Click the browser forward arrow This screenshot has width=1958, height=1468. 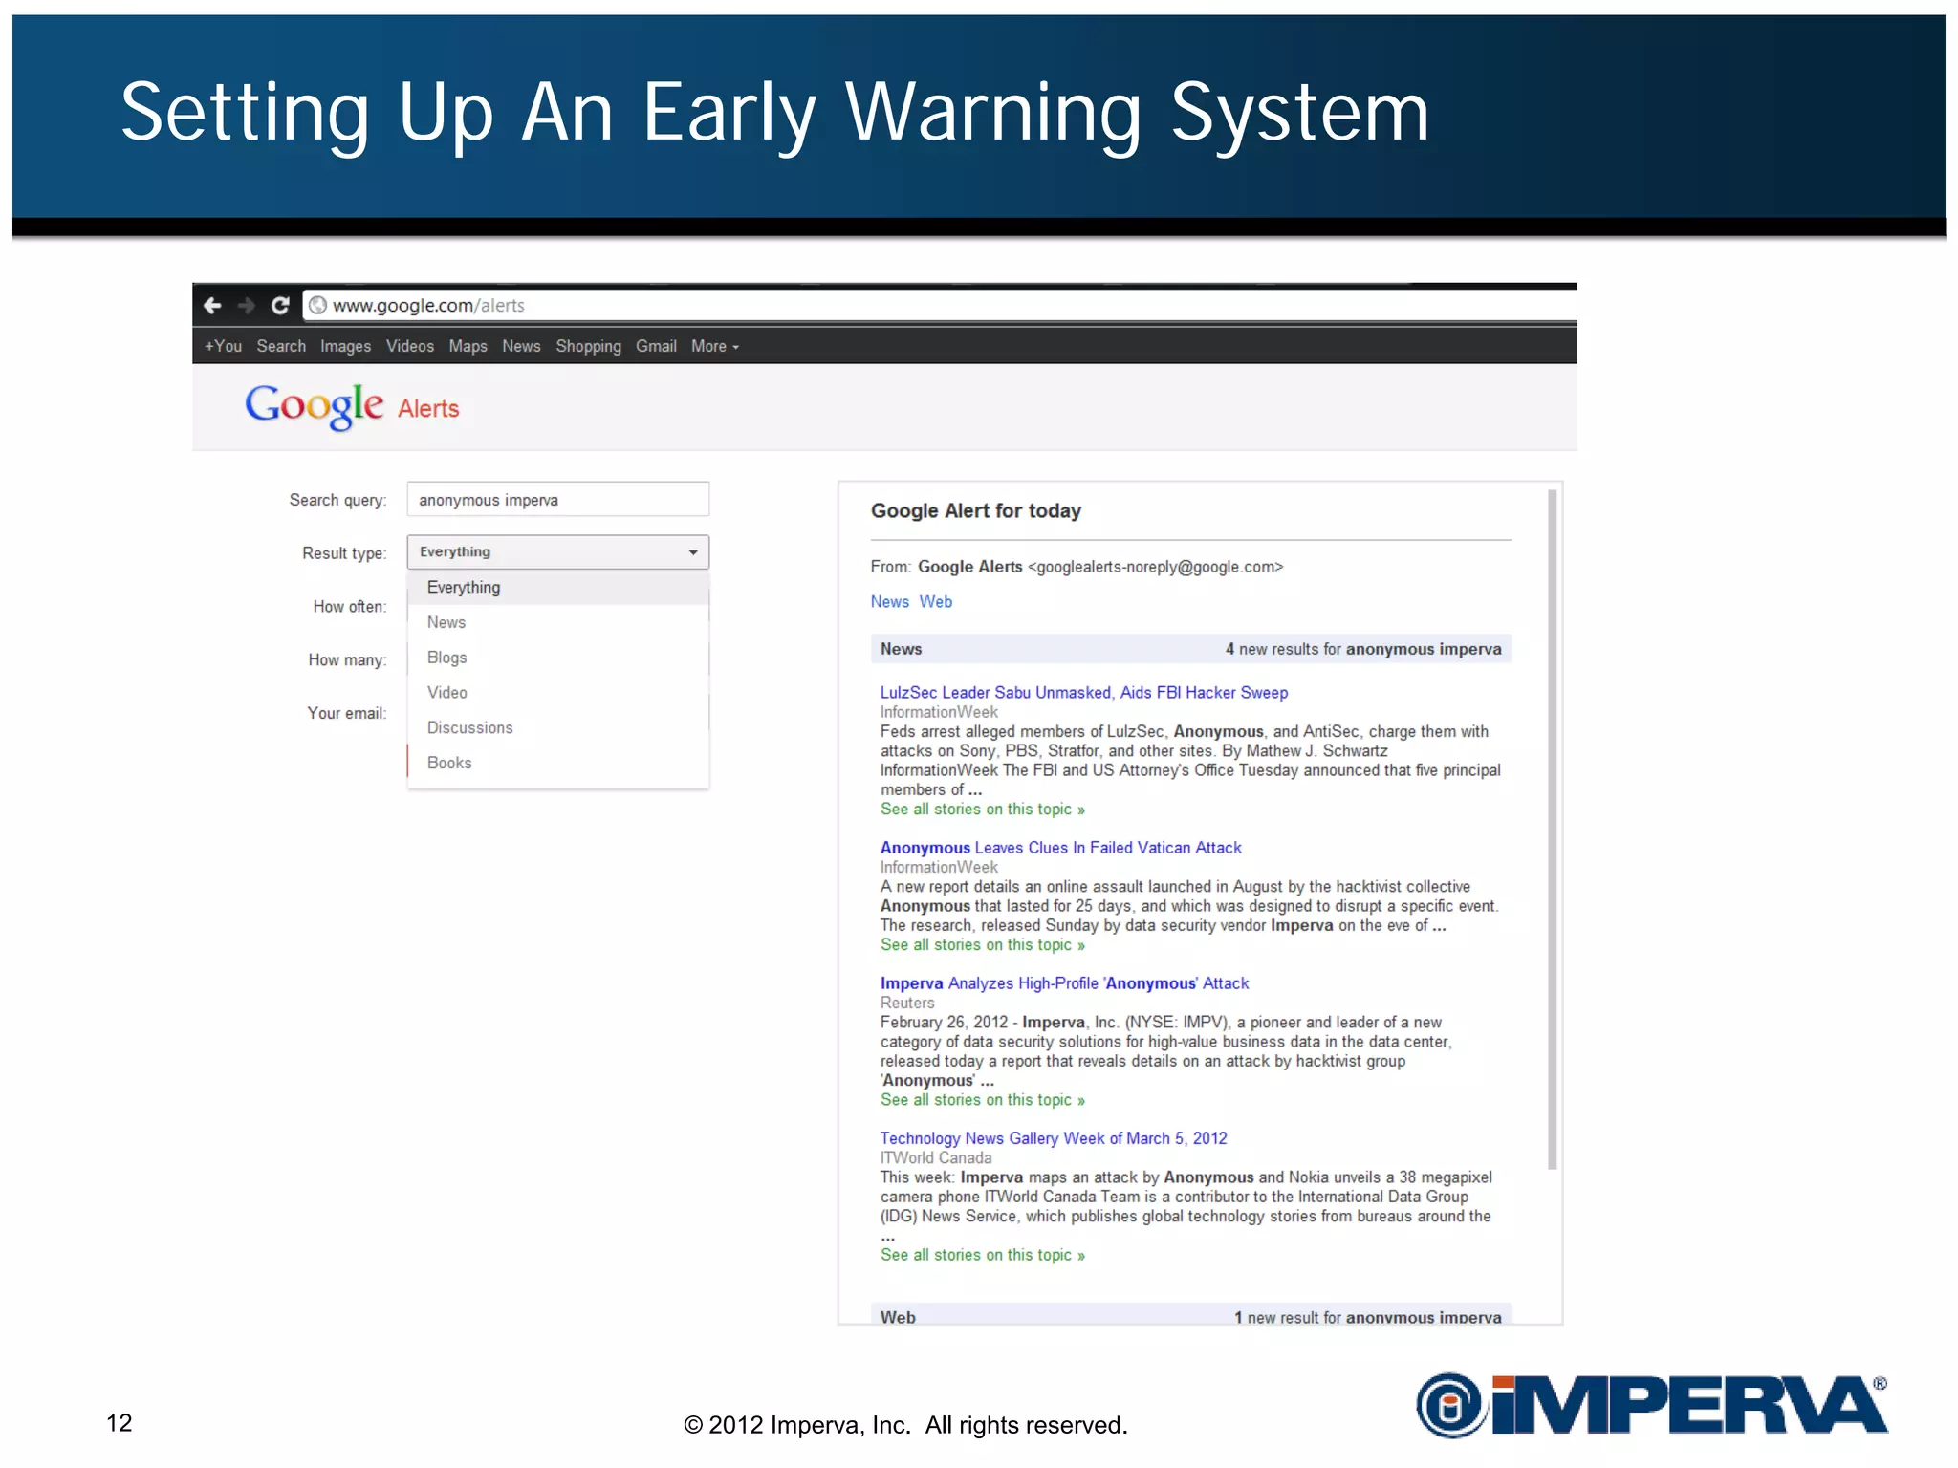[247, 305]
